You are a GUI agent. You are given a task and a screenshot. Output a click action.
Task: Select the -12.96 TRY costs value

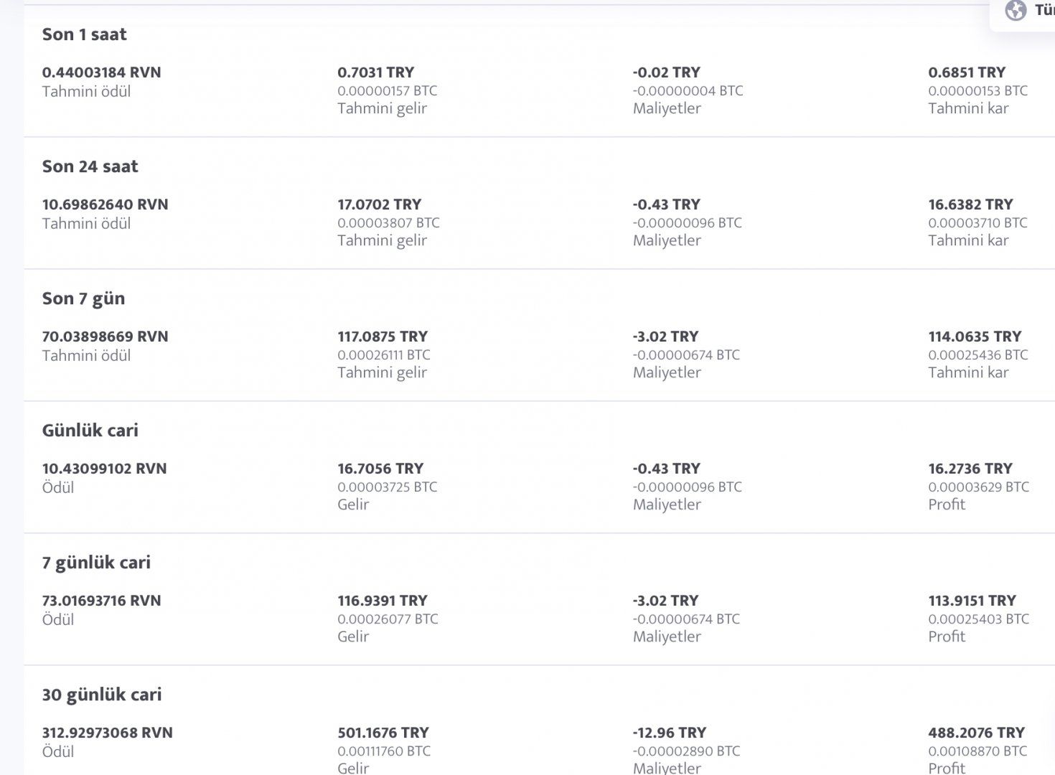(x=669, y=733)
